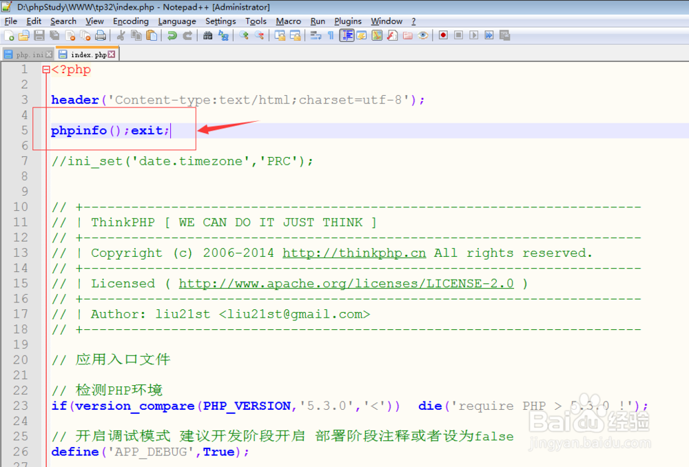This screenshot has height=467, width=689.
Task: Switch to the php.ini tab
Action: (x=28, y=54)
